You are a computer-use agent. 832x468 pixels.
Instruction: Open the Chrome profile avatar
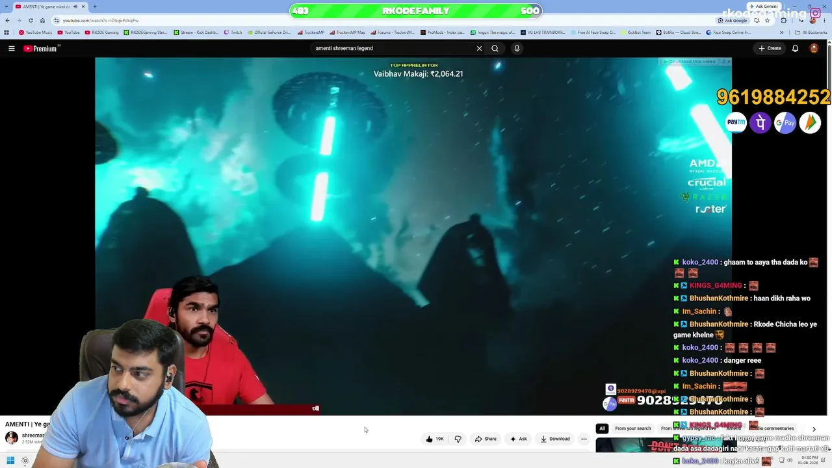(x=812, y=20)
